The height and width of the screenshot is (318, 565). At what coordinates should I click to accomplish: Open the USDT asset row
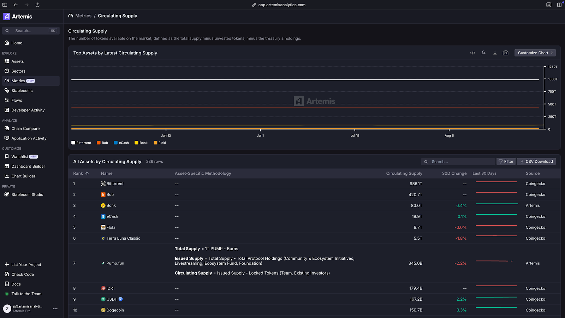(314, 299)
